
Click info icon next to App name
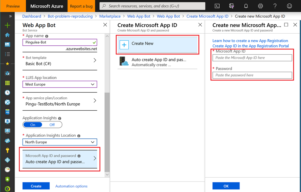point(47,36)
